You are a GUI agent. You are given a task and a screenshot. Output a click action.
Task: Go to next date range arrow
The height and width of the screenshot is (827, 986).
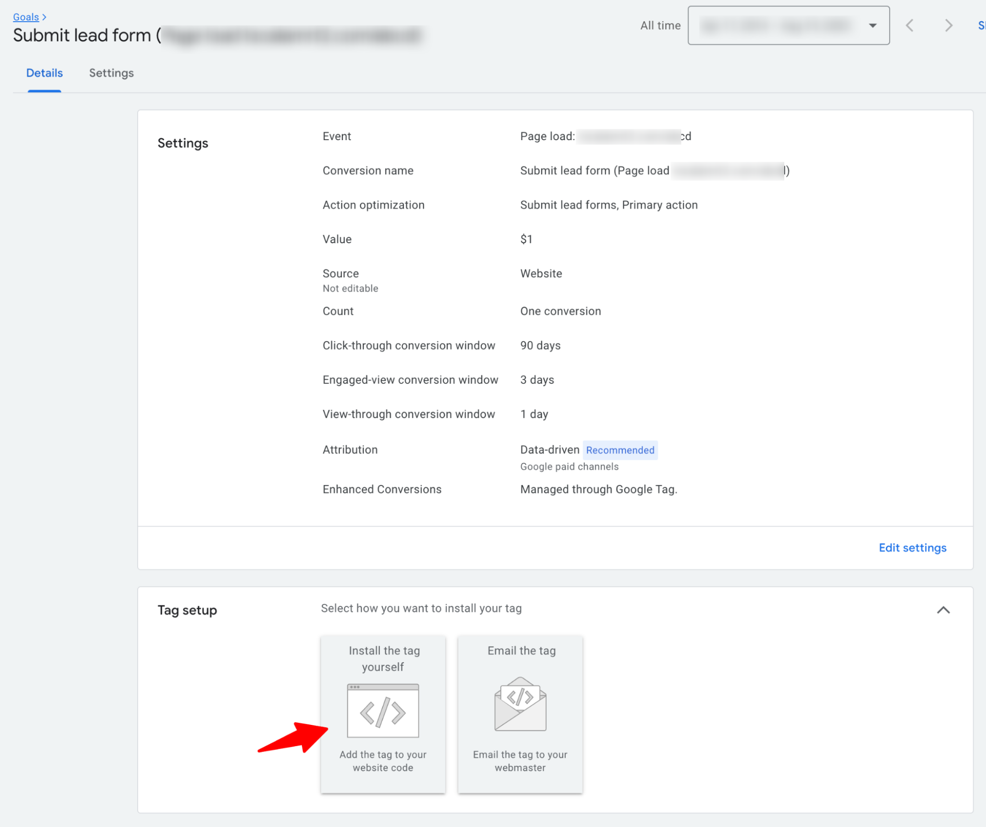[948, 25]
